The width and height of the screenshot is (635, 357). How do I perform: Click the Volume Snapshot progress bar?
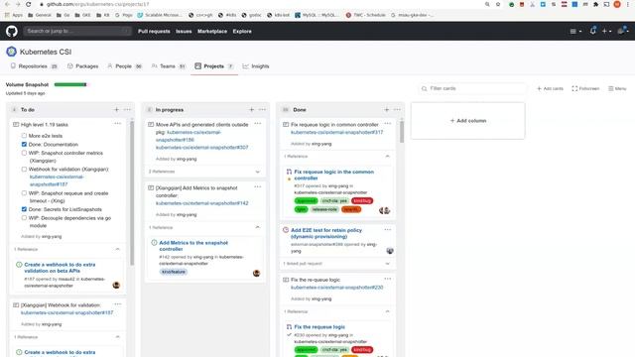(x=70, y=84)
